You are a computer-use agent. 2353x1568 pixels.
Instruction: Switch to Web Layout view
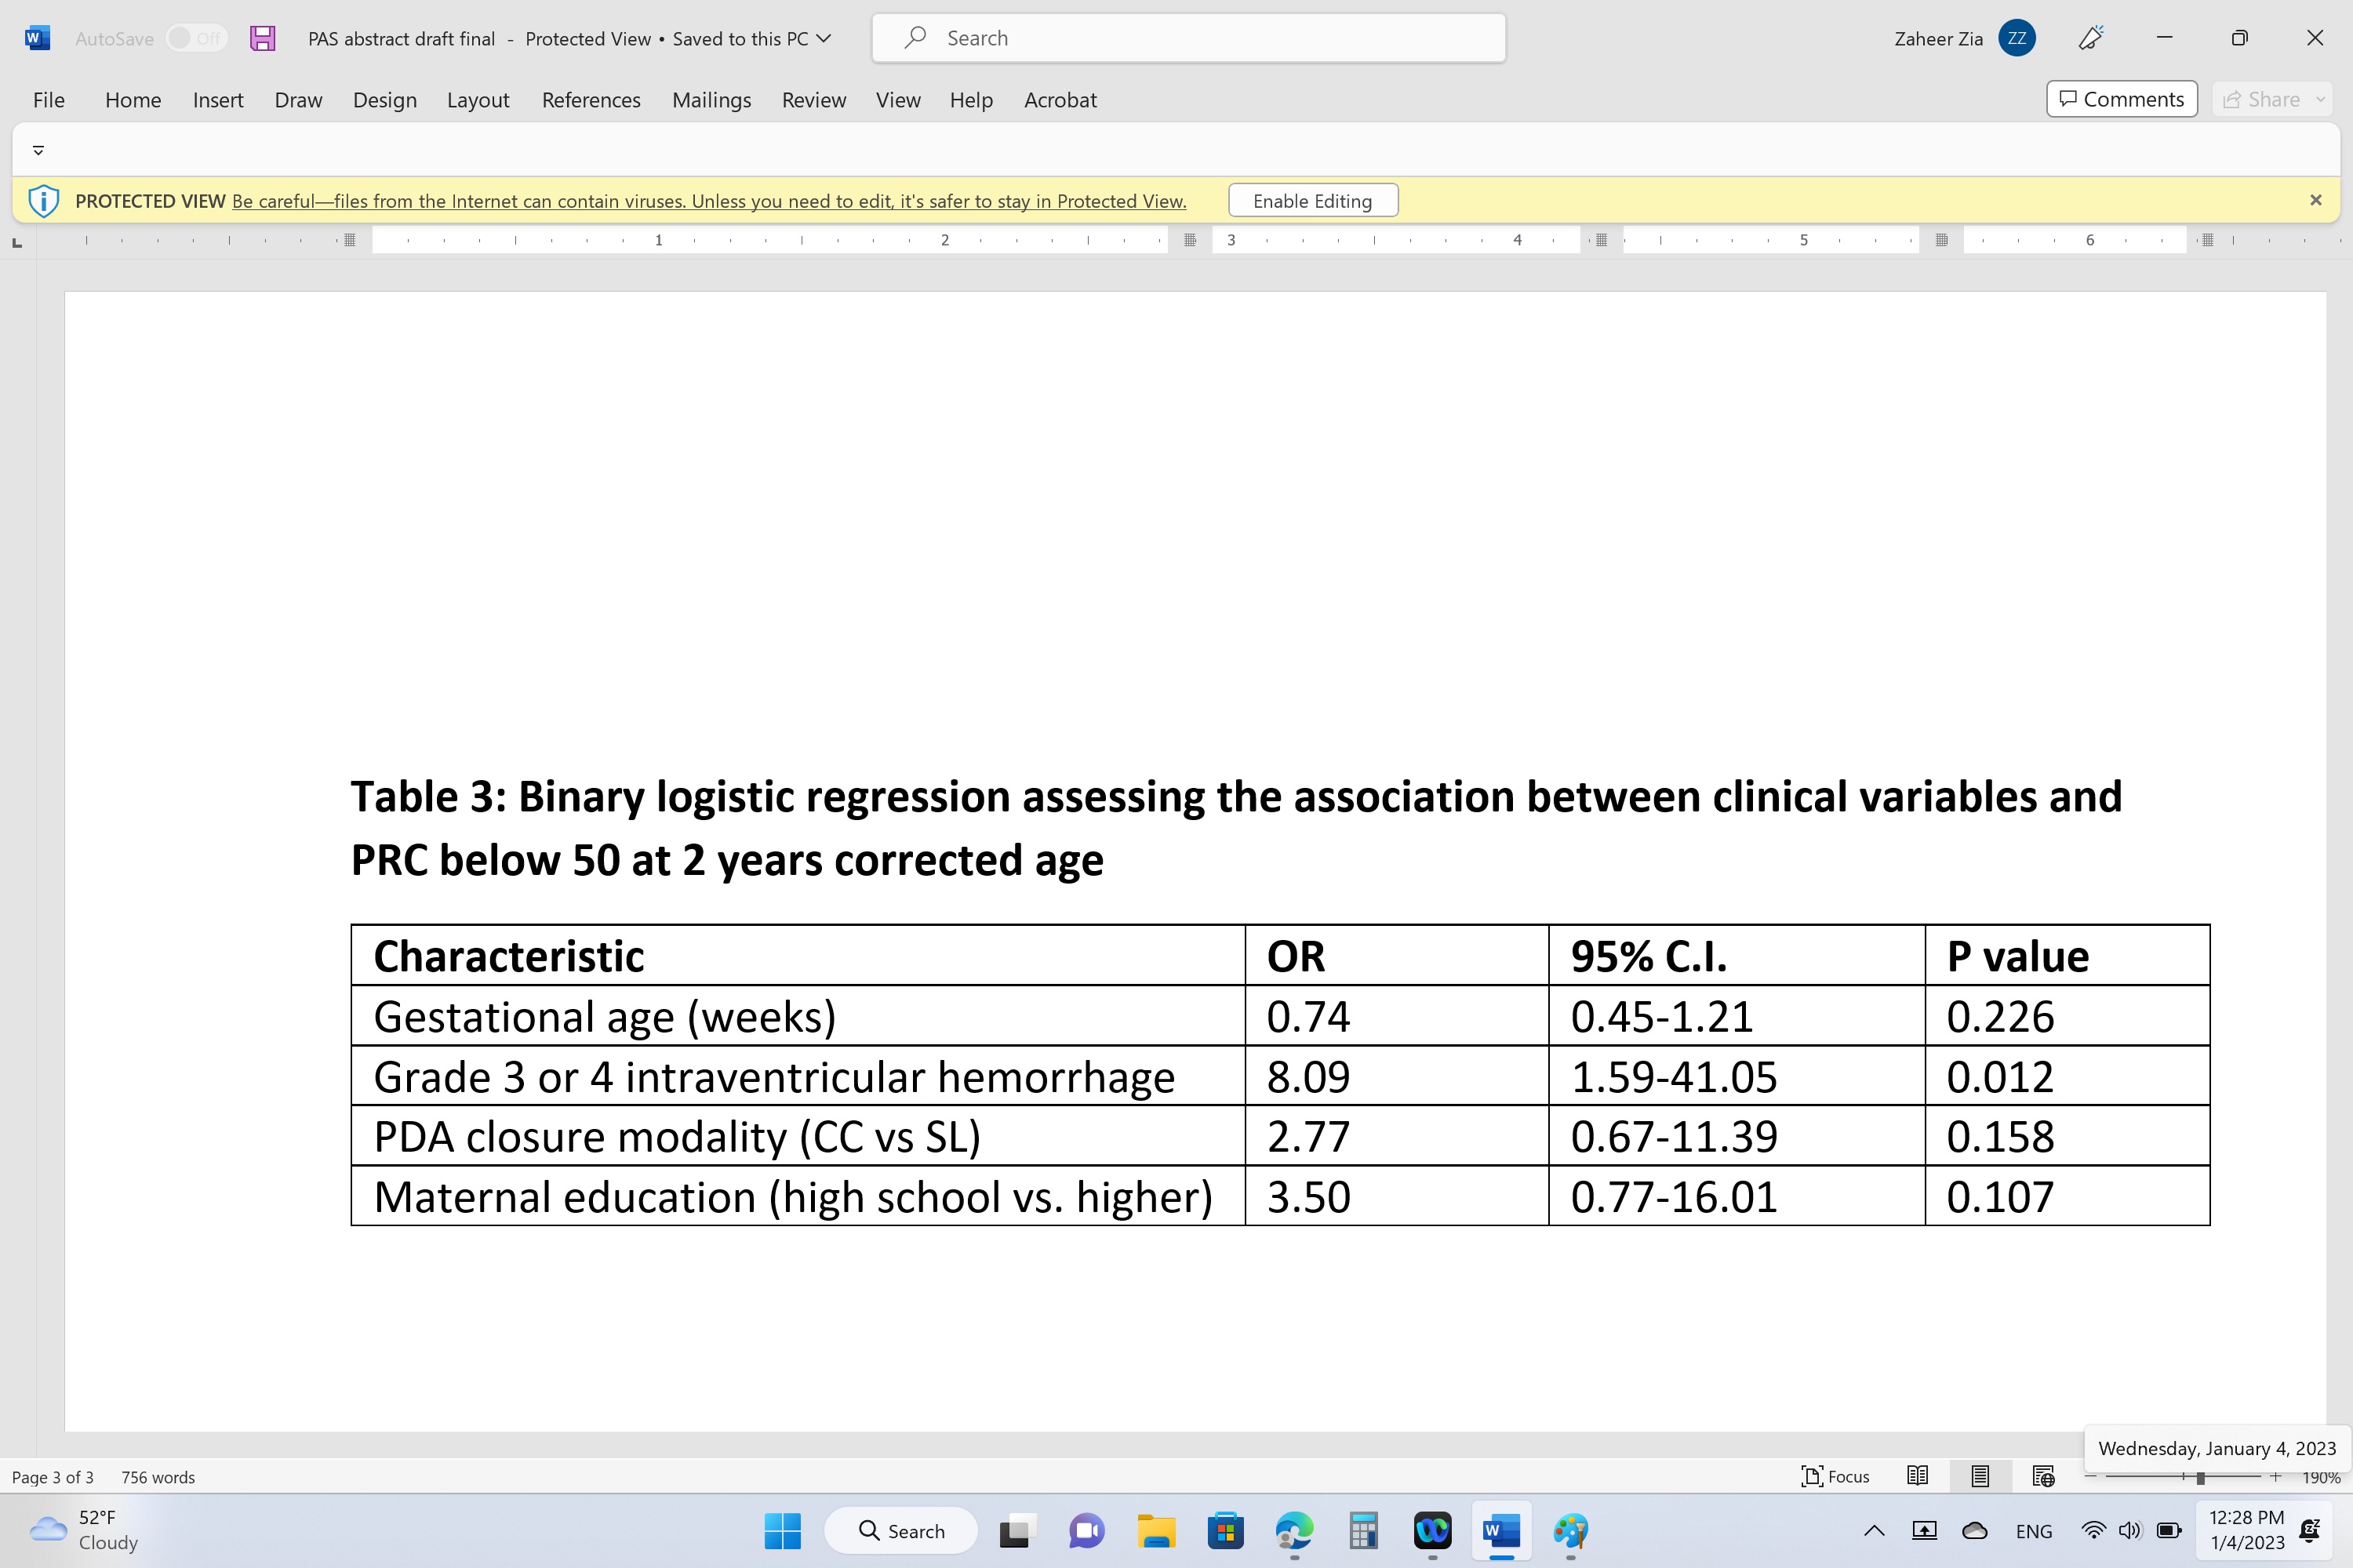2043,1476
